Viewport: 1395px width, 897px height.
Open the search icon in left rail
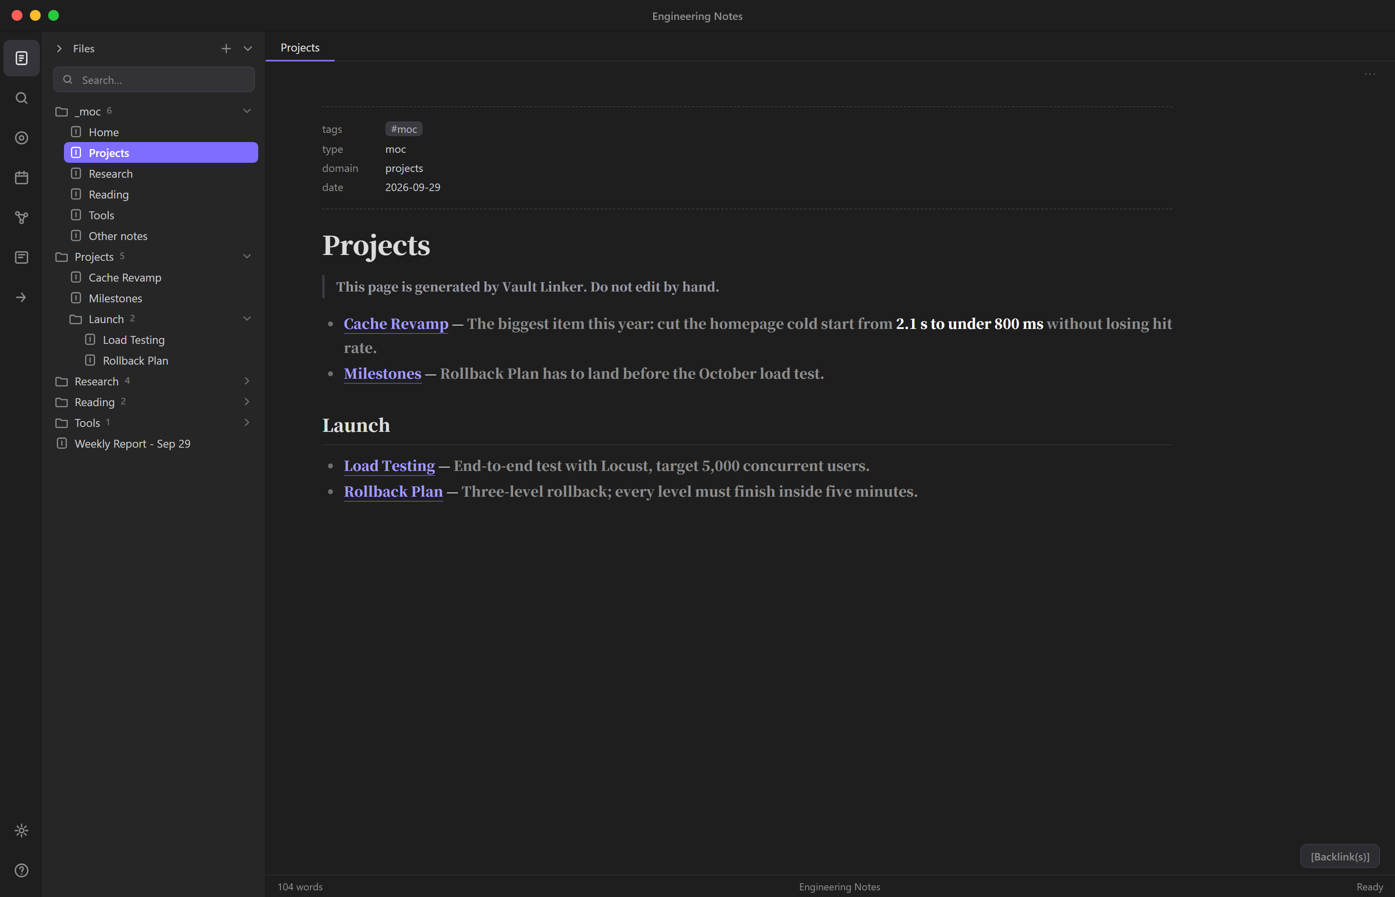[22, 98]
